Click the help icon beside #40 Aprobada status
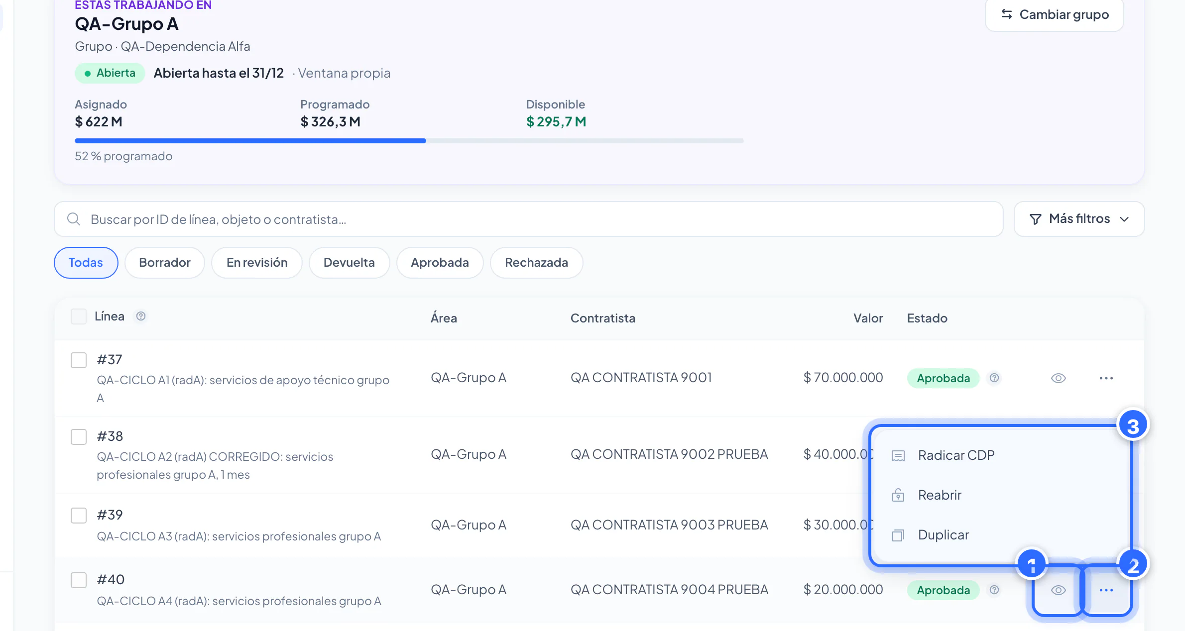1185x631 pixels. pos(994,590)
